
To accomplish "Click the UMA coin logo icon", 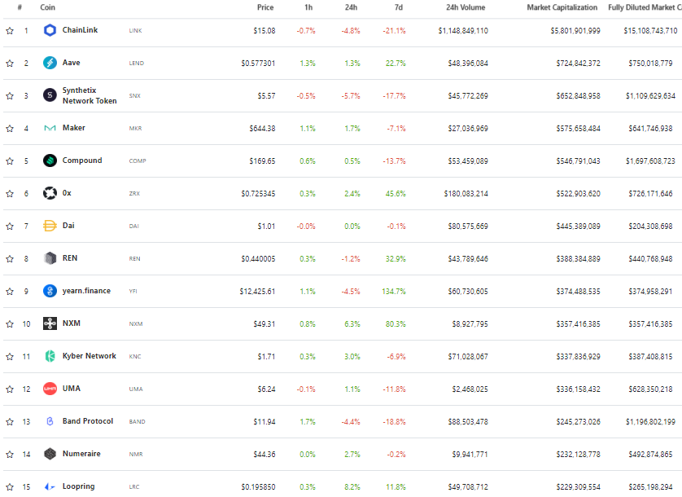I will pos(50,389).
